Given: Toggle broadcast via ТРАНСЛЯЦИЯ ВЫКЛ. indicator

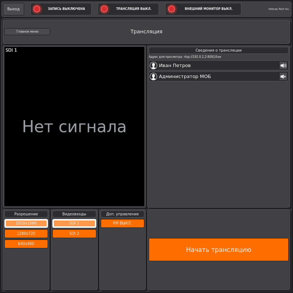Looking at the screenshot, I should coord(128,9).
